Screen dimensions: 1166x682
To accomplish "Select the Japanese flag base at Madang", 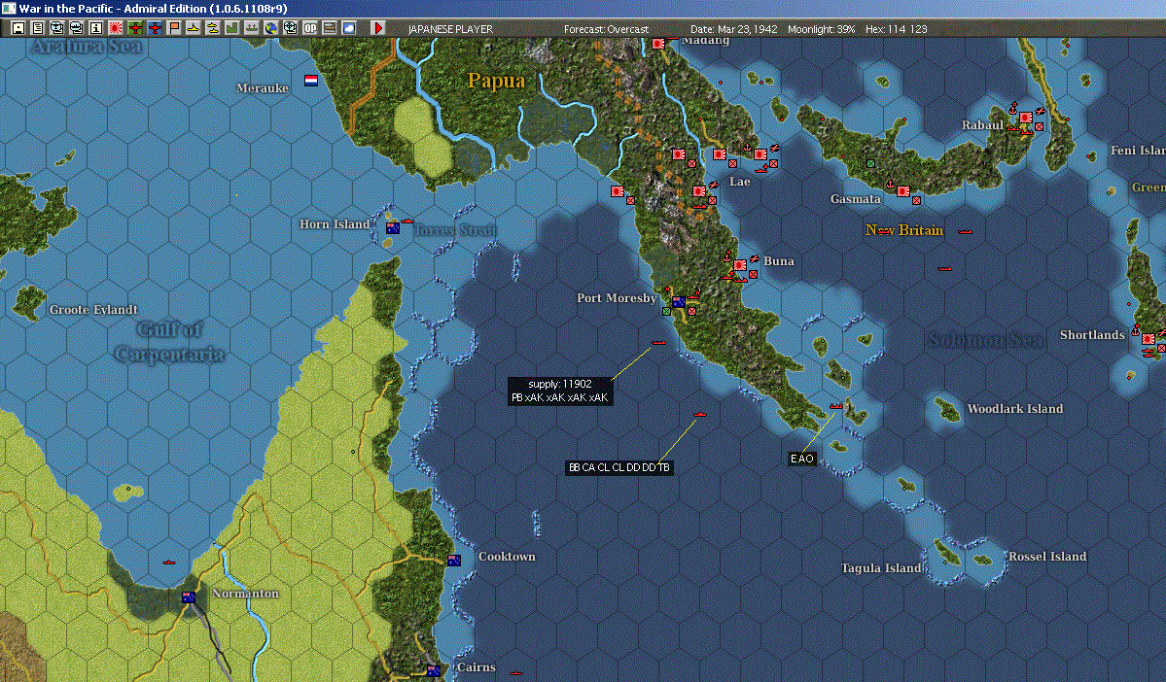I will [x=658, y=43].
